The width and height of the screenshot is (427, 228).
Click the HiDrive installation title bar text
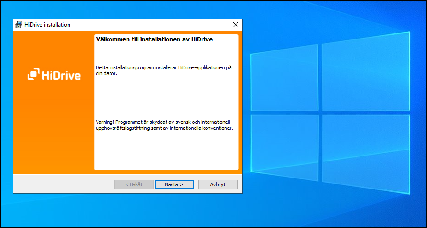pyautogui.click(x=47, y=25)
